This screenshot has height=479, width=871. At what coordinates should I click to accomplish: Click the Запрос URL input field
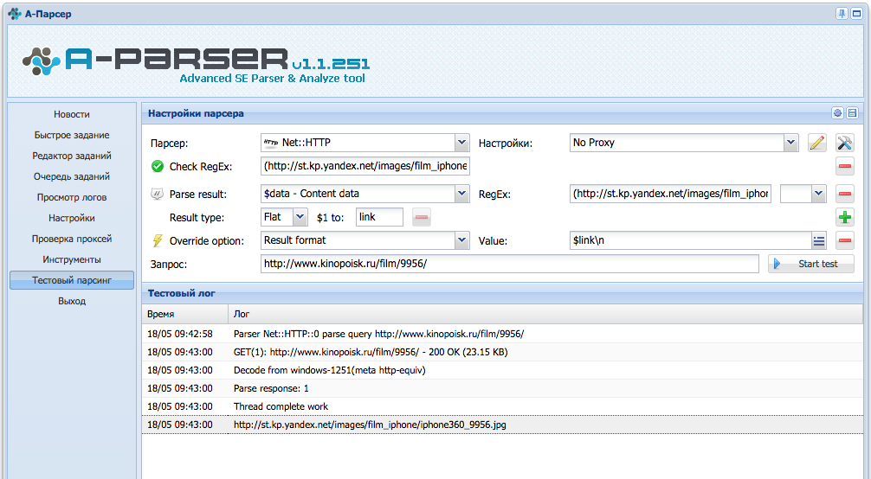(x=509, y=264)
